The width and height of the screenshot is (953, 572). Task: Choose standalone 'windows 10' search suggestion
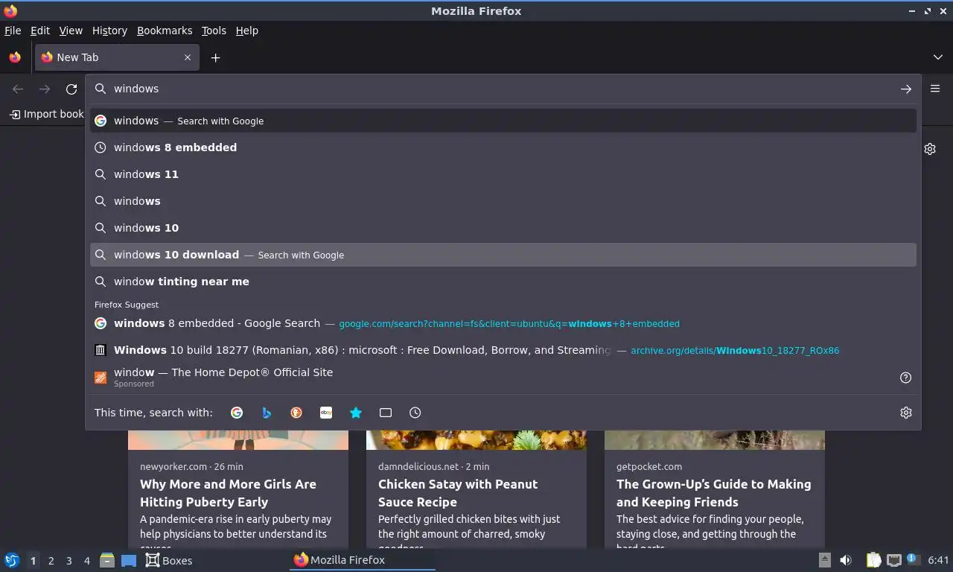[503, 228]
